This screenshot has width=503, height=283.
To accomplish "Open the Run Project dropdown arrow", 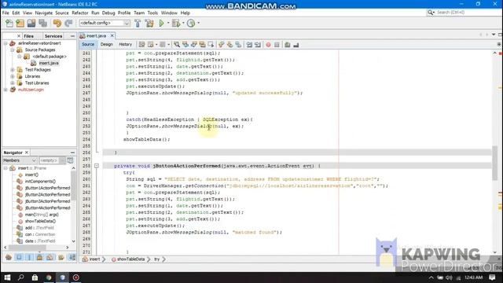I will (168, 23).
